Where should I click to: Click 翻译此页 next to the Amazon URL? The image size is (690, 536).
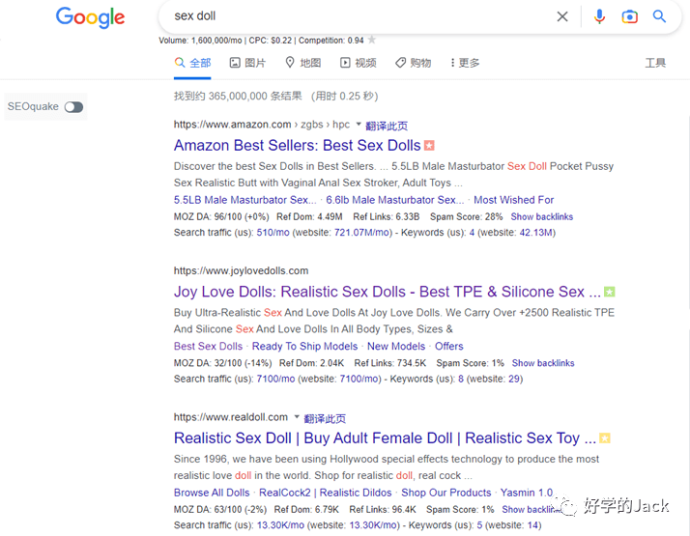(x=387, y=127)
